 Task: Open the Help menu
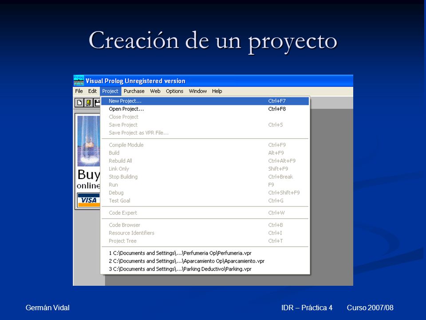pos(217,91)
